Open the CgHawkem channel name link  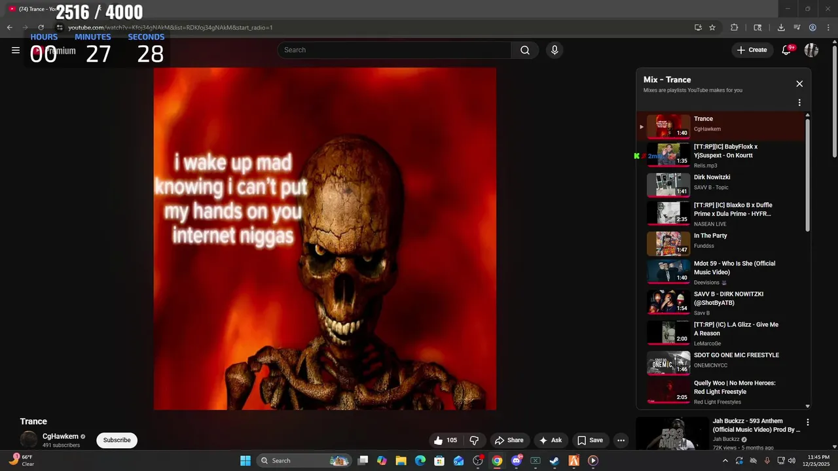click(x=60, y=436)
